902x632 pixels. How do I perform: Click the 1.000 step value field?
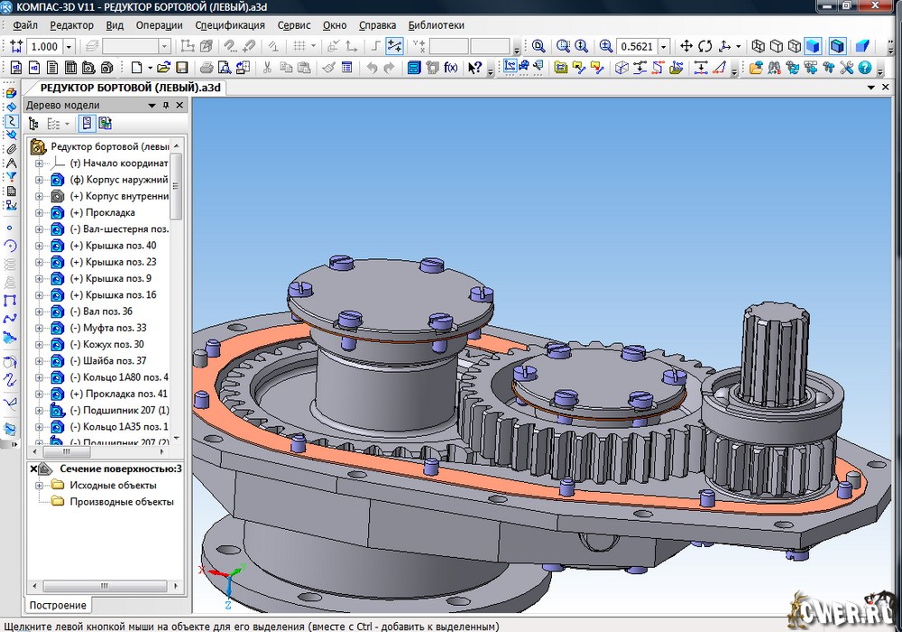pos(45,46)
